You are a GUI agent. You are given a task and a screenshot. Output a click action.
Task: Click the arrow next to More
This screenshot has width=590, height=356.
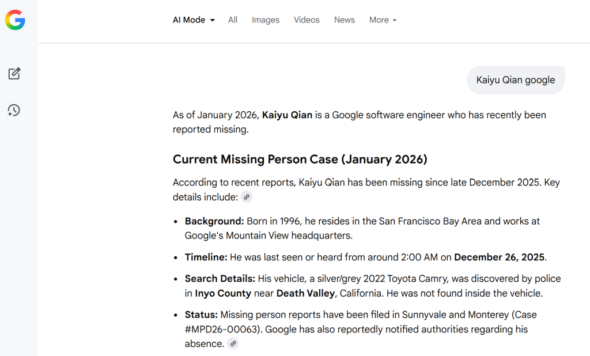coord(395,20)
